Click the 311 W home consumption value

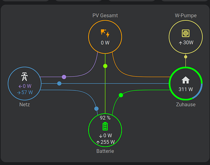pos(186,89)
